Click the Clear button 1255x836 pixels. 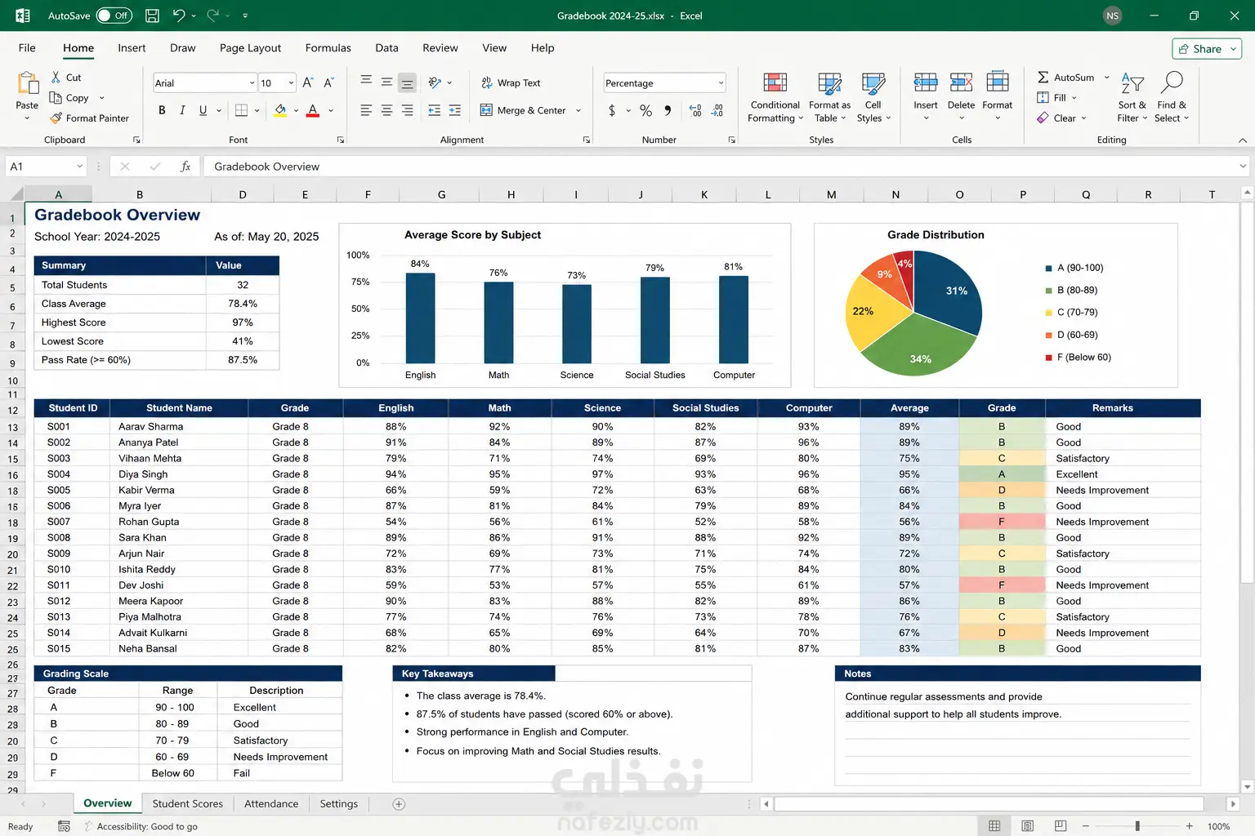(x=1056, y=118)
